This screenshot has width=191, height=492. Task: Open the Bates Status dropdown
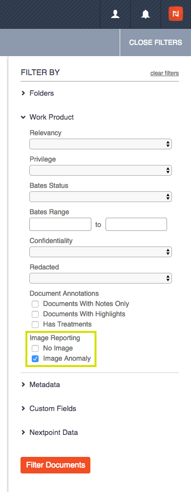click(101, 197)
